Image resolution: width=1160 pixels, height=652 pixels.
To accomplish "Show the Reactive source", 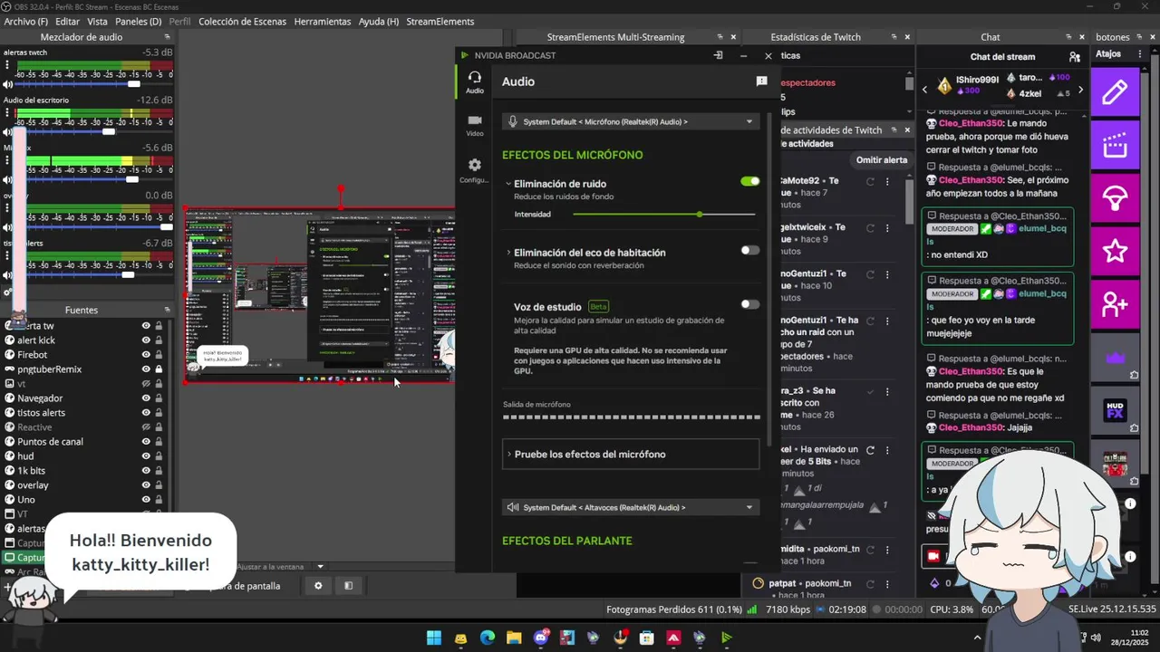I will pyautogui.click(x=146, y=427).
